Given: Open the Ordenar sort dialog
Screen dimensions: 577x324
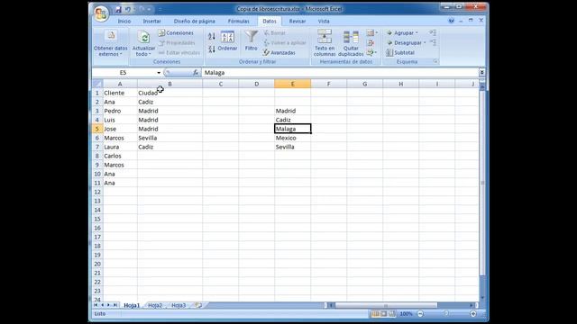Looking at the screenshot, I should [227, 41].
